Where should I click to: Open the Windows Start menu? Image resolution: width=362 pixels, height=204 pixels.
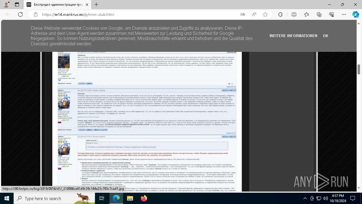[x=7, y=198]
